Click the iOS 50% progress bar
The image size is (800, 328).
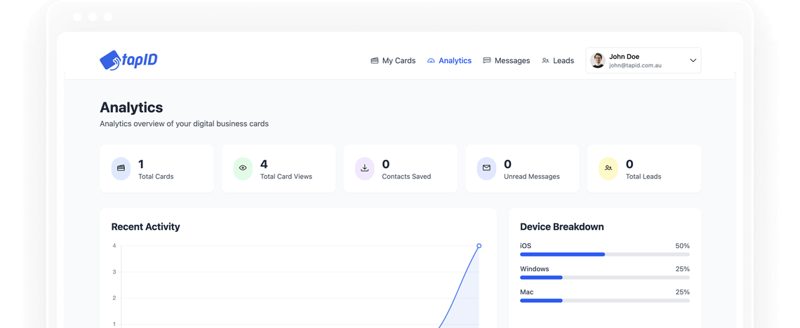click(x=605, y=254)
